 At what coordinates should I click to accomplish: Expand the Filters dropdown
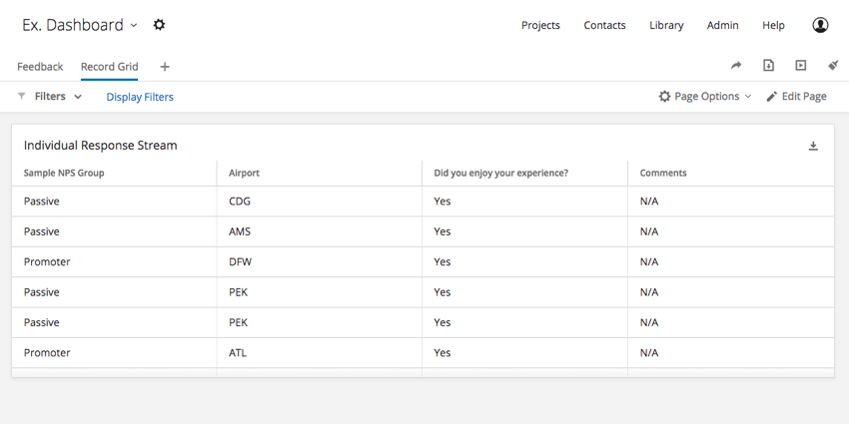[58, 96]
